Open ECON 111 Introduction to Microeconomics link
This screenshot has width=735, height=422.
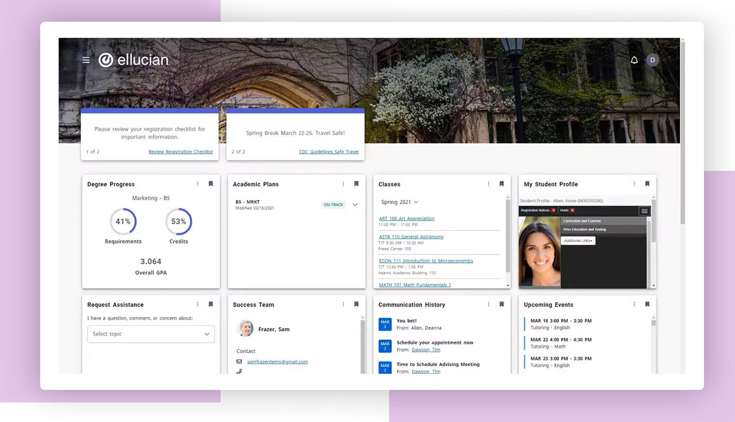(x=426, y=261)
